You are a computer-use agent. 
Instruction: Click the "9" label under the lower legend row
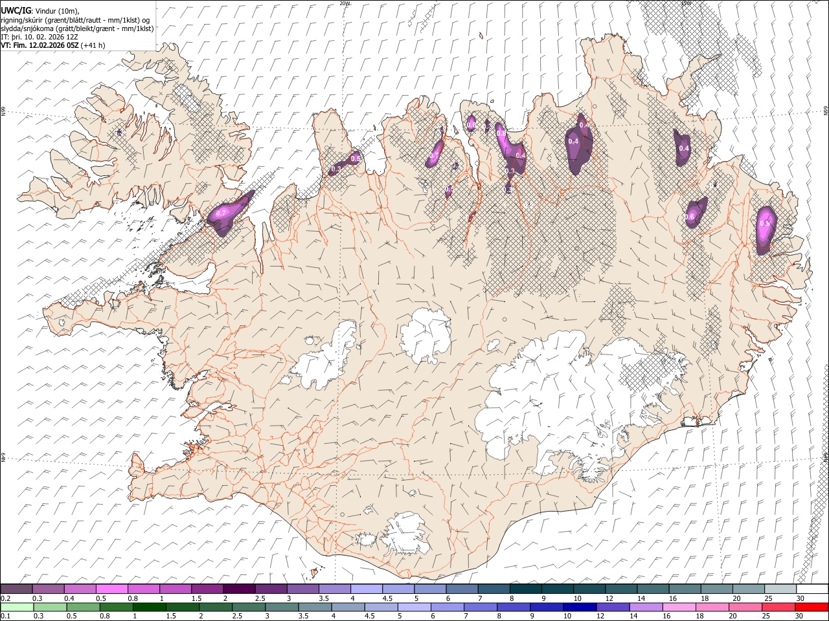point(532,616)
